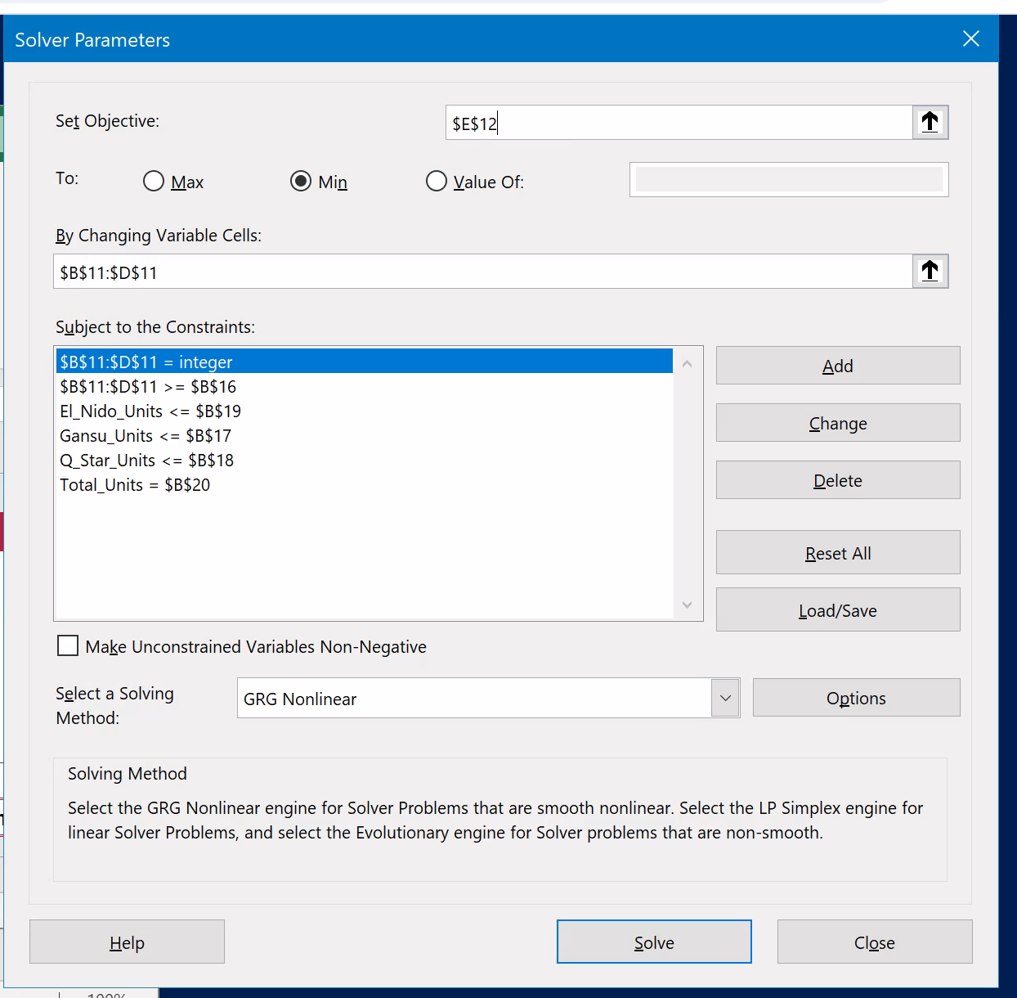Click constraints list scroll up arrow
The image size is (1017, 998).
687,363
